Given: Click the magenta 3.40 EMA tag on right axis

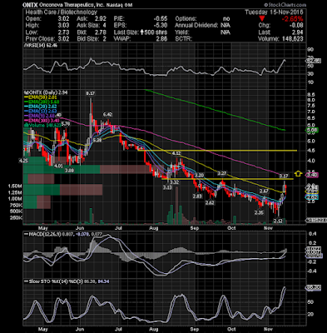Looking at the screenshot, I should [x=313, y=175].
